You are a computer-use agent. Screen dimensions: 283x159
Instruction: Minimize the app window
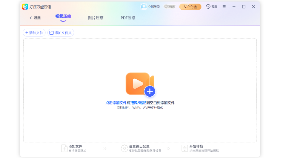[x=234, y=7]
